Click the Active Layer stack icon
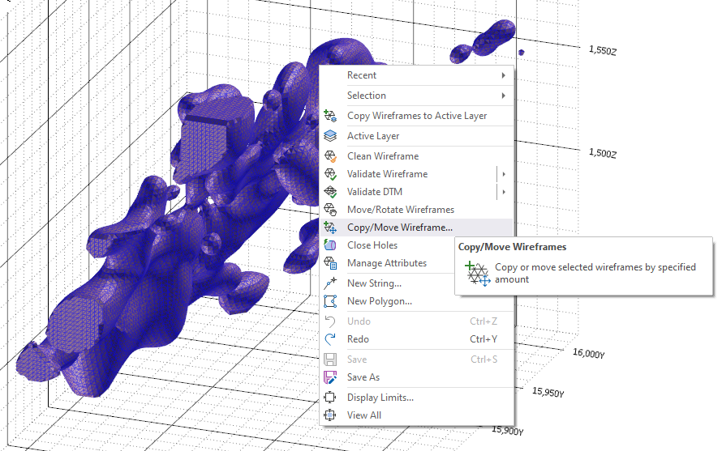Image resolution: width=722 pixels, height=451 pixels. (330, 136)
